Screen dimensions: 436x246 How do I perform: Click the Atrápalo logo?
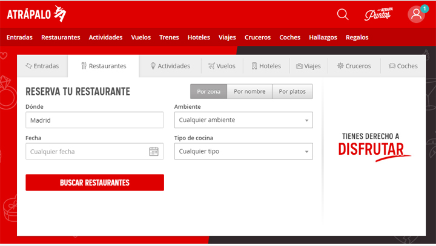[36, 14]
